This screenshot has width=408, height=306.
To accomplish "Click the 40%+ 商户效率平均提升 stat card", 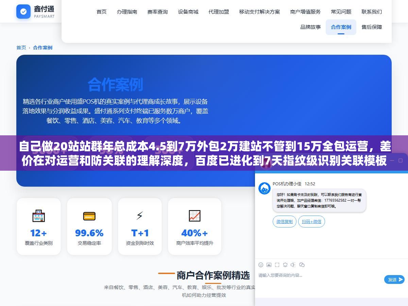I will coord(194,226).
